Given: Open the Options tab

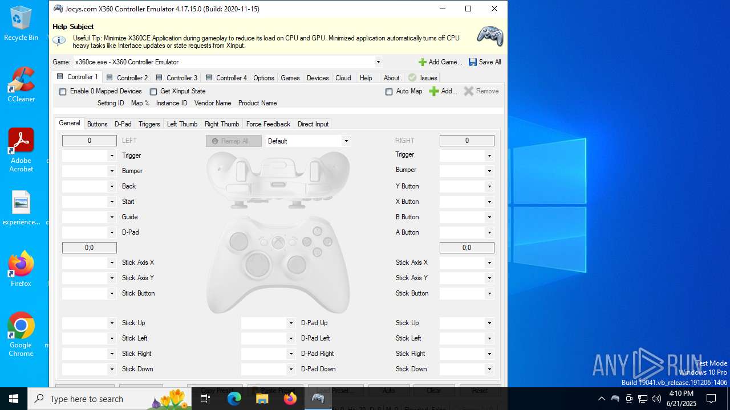Looking at the screenshot, I should [x=263, y=78].
